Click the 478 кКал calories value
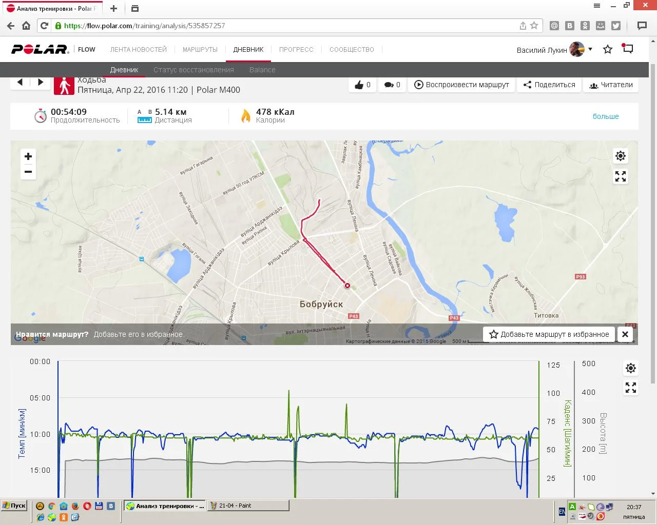657x525 pixels. tap(275, 112)
